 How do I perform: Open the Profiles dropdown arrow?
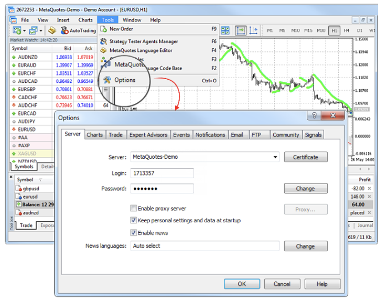pyautogui.click(x=40, y=31)
